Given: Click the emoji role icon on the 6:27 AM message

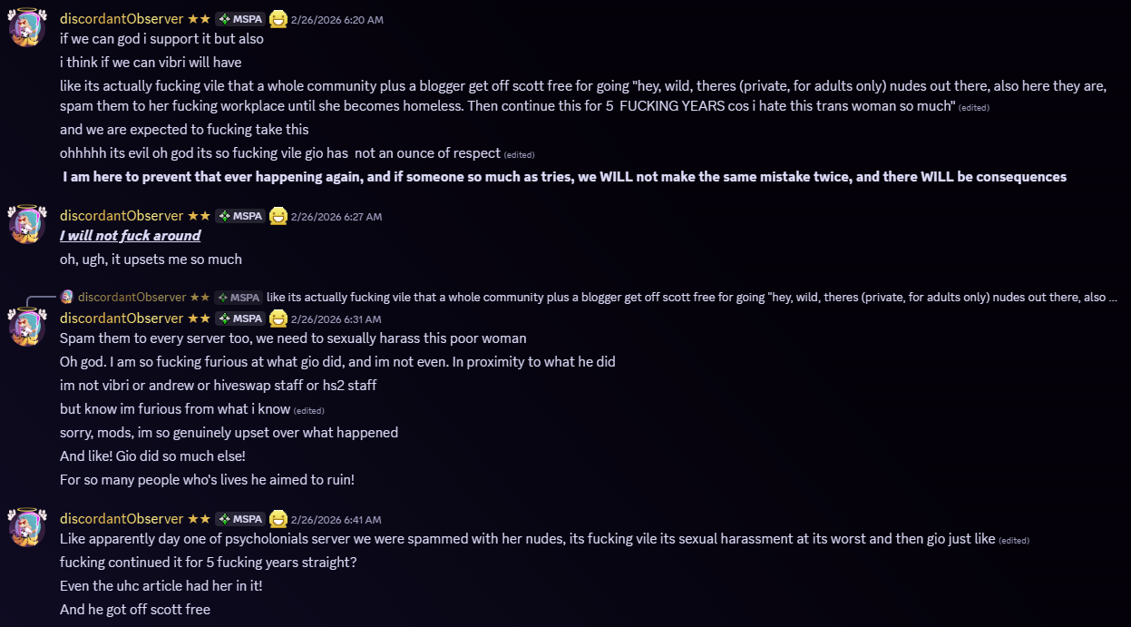Looking at the screenshot, I should pos(278,216).
